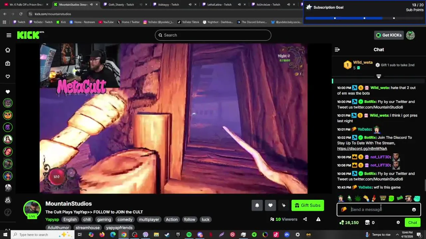Click the Subscription Goal progress bar
This screenshot has height=239, width=426.
[364, 18]
